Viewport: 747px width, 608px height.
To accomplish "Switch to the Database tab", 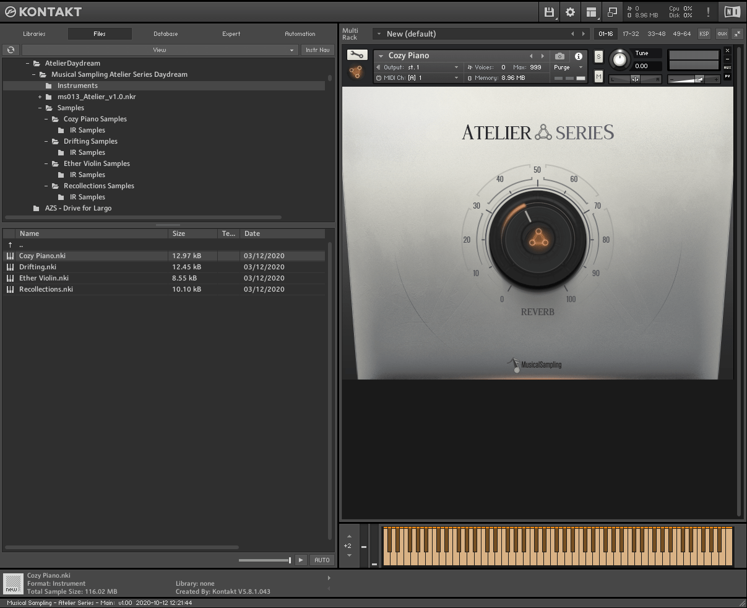I will [165, 34].
